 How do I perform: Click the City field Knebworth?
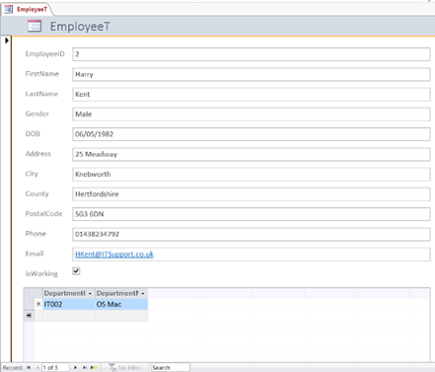pyautogui.click(x=252, y=175)
